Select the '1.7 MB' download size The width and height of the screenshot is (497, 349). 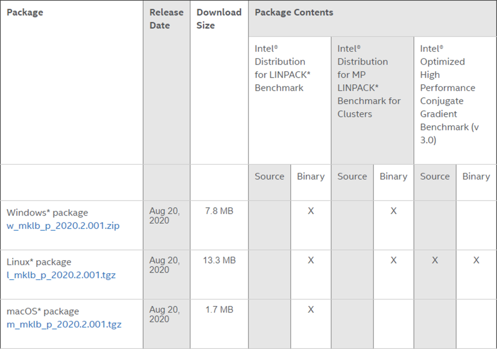coord(219,309)
